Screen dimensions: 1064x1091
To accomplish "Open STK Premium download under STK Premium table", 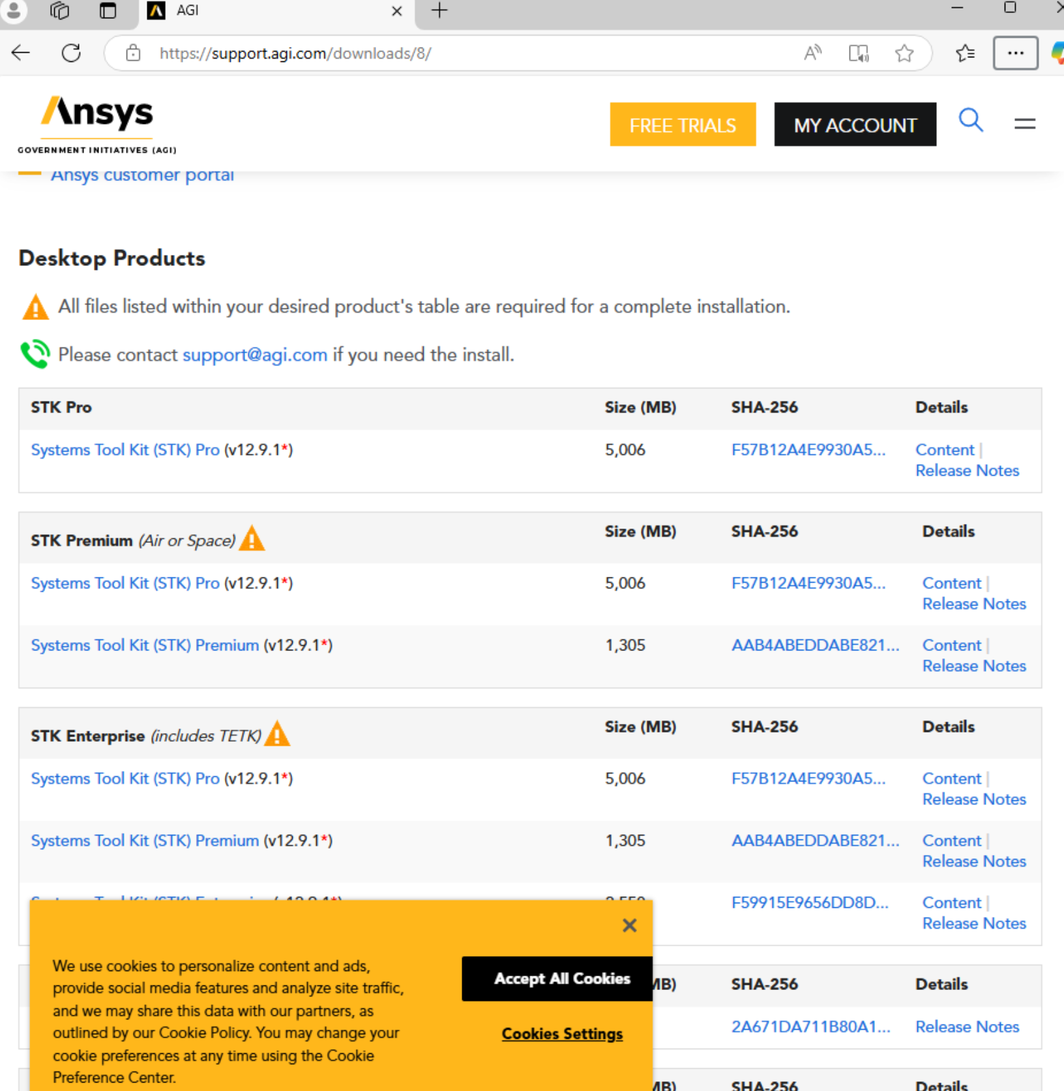I will tap(145, 645).
